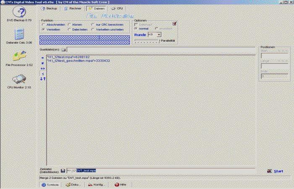Click the target file save disk icon

click(x=63, y=171)
